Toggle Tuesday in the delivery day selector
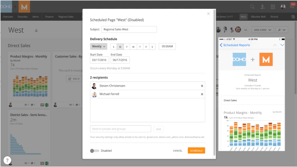The image size is (297, 167). (127, 47)
